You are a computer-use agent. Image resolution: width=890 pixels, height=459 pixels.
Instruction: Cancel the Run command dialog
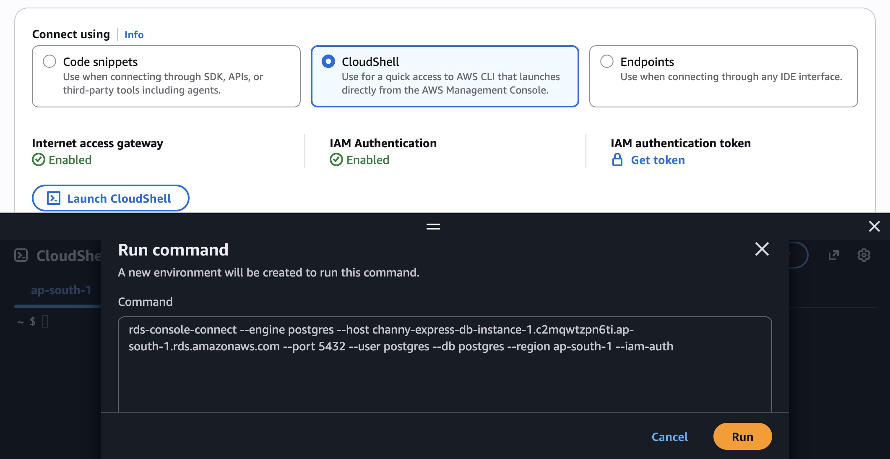click(x=669, y=437)
